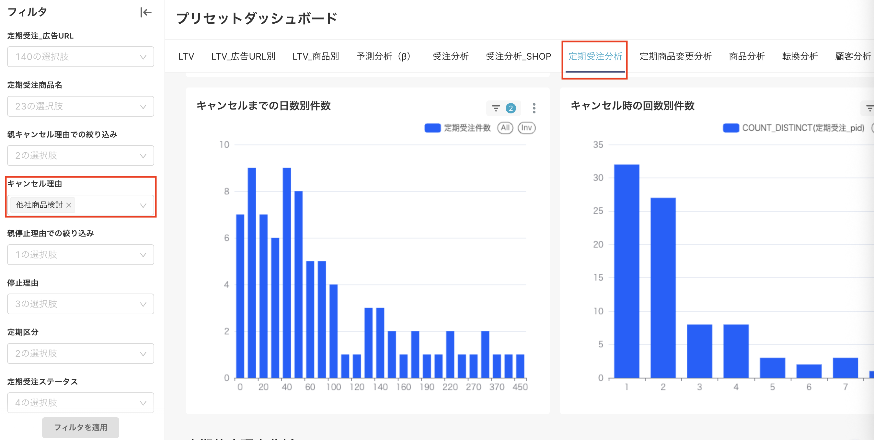The height and width of the screenshot is (440, 874).
Task: Open 定期受注_広告URL dropdown
Action: click(x=81, y=57)
